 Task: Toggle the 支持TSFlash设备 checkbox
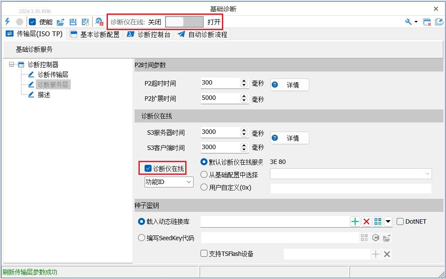pos(204,253)
